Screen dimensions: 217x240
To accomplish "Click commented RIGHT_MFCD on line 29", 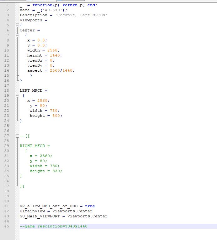I will coord(32,146).
